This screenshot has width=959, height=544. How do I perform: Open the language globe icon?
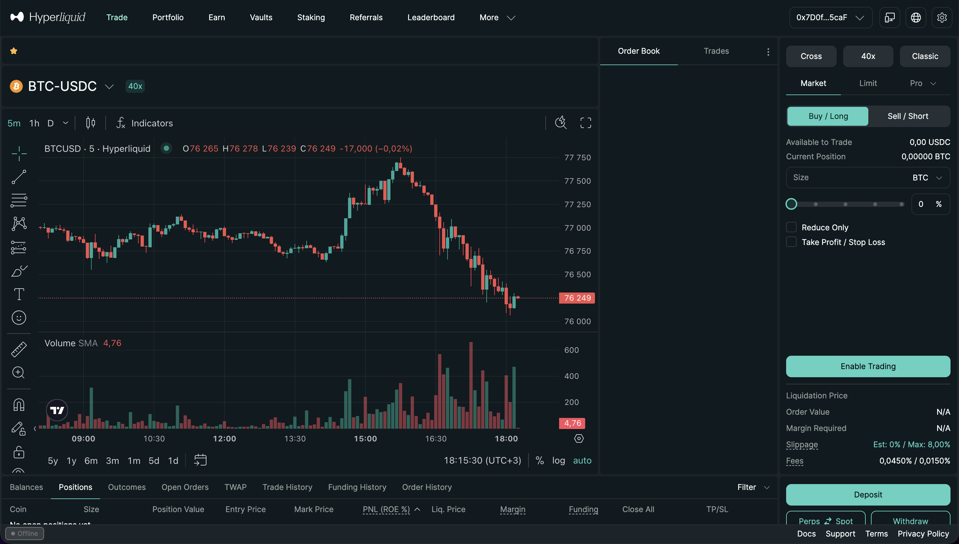[916, 18]
